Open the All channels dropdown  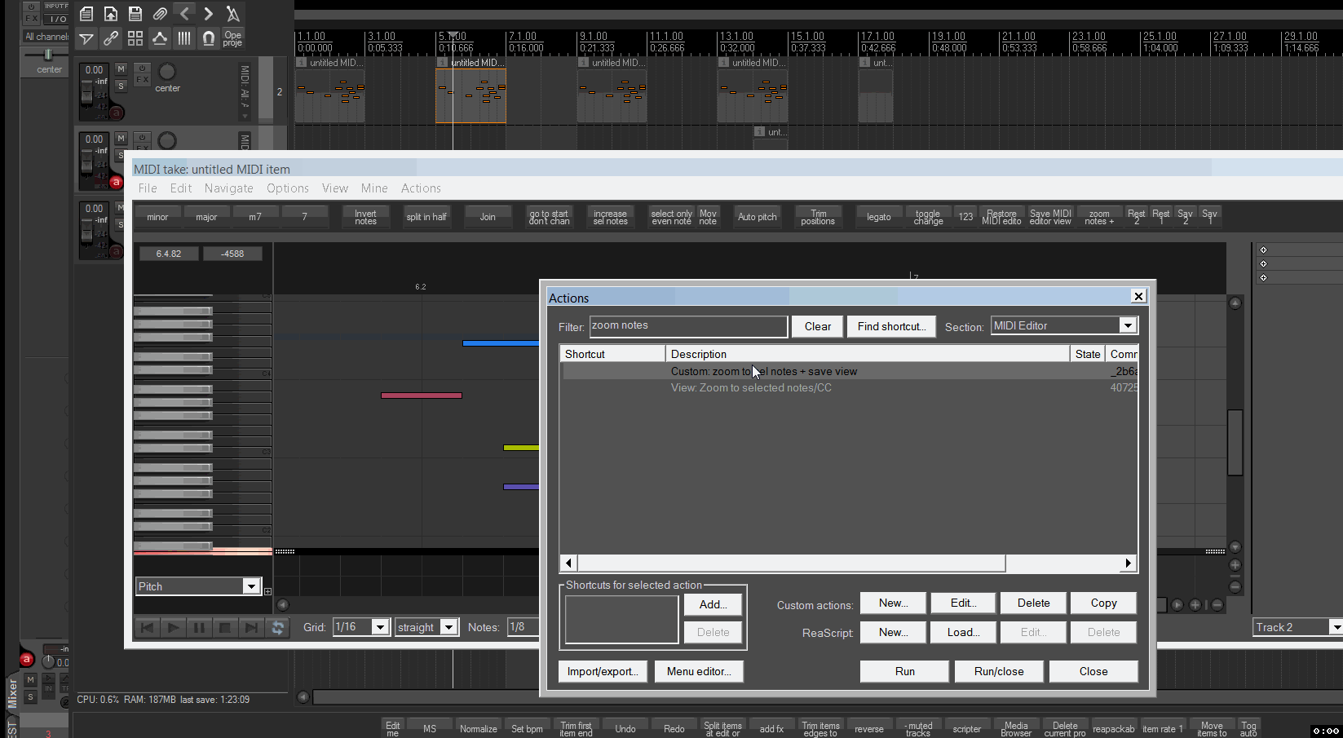tap(46, 37)
